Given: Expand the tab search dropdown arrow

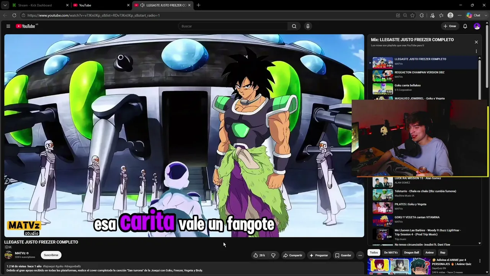Looking at the screenshot, I should [5, 5].
